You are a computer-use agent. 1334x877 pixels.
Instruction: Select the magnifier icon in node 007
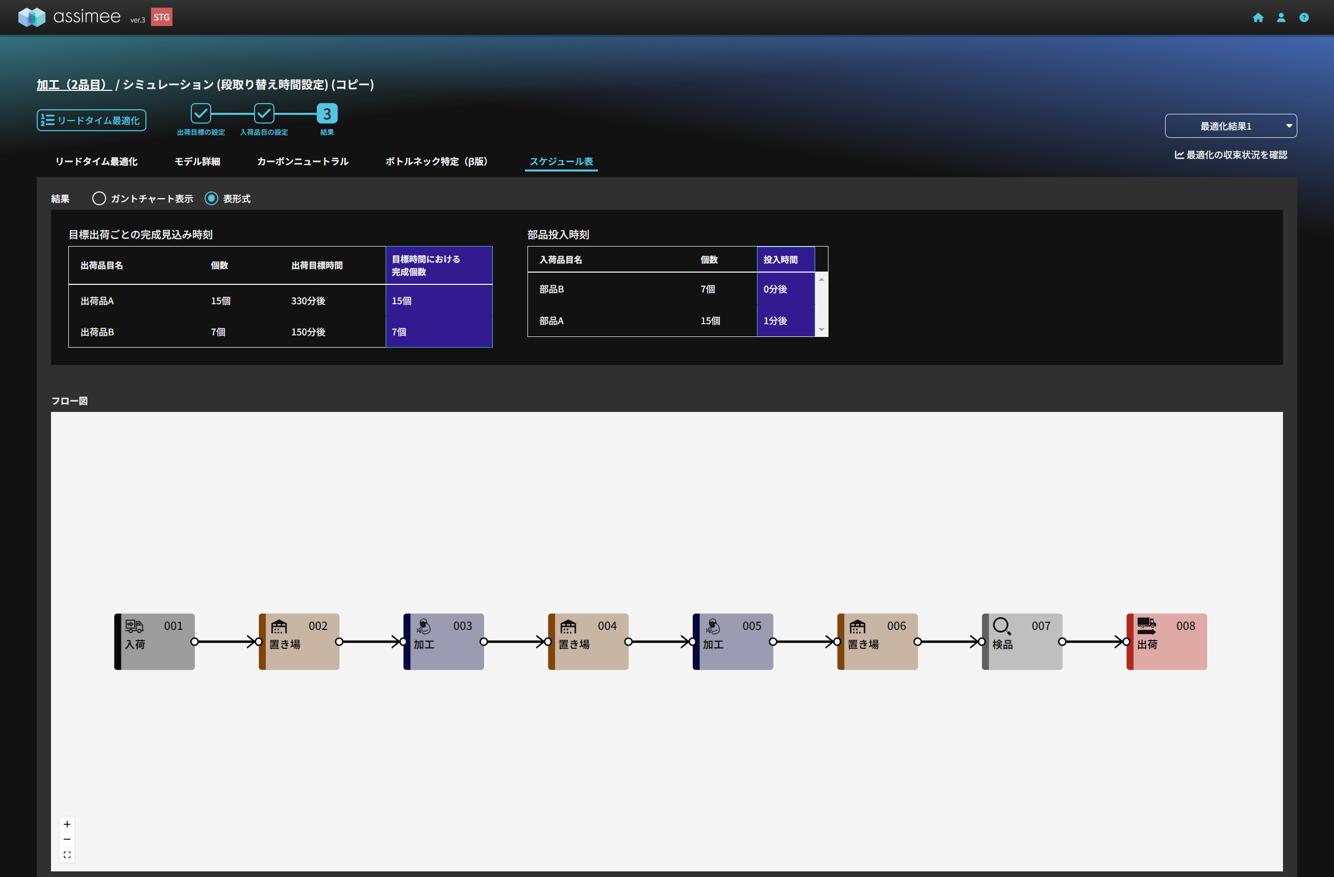1001,626
